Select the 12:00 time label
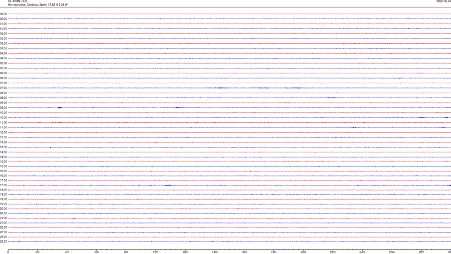This screenshot has height=254, width=451. coord(3,133)
